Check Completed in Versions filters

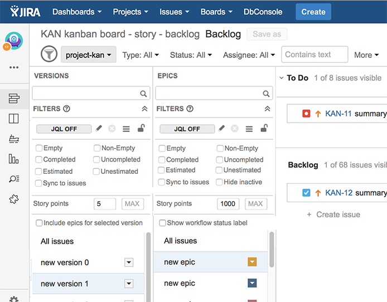click(38, 159)
